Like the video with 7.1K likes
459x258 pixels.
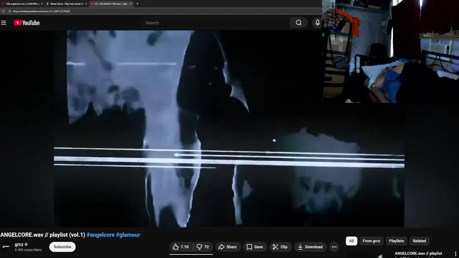pos(181,247)
